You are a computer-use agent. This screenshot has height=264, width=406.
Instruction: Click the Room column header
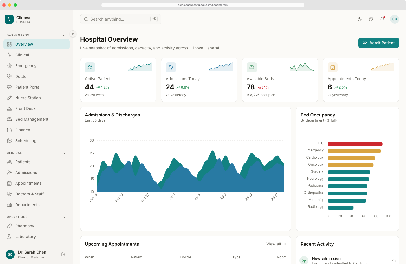tap(282, 257)
